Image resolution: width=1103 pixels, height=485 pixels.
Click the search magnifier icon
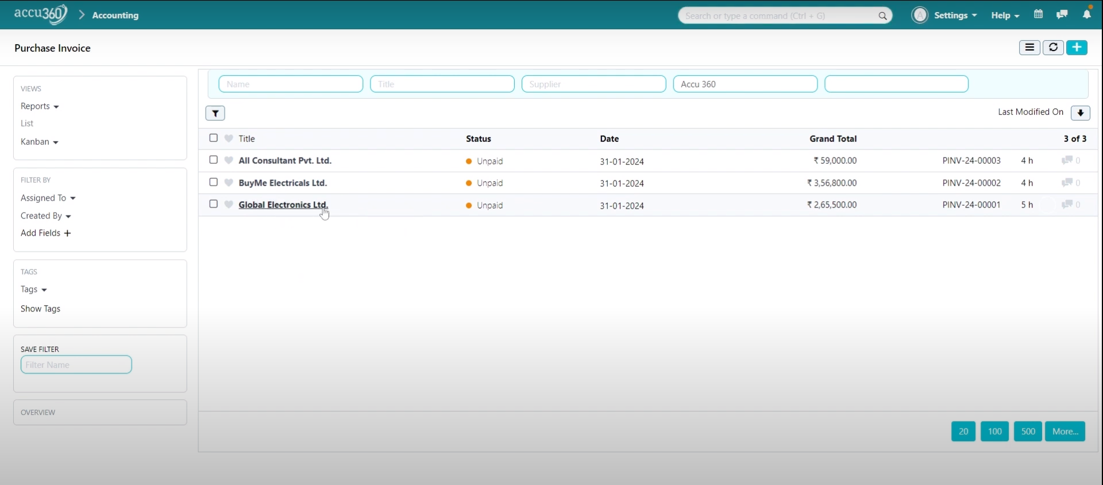coord(882,16)
